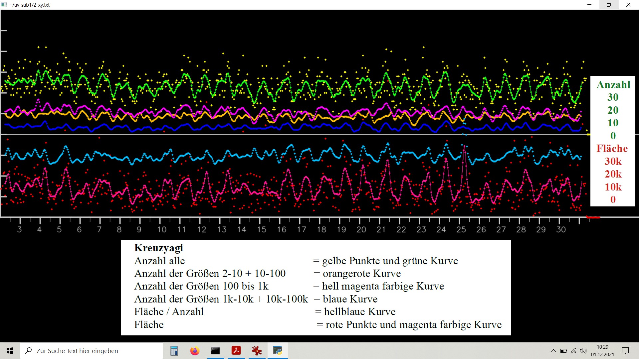Viewport: 639px width, 359px height.
Task: Click x-axis tick label 23
Action: point(421,229)
